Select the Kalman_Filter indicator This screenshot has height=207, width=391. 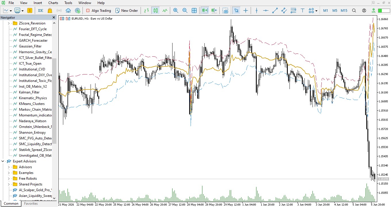pos(29,92)
